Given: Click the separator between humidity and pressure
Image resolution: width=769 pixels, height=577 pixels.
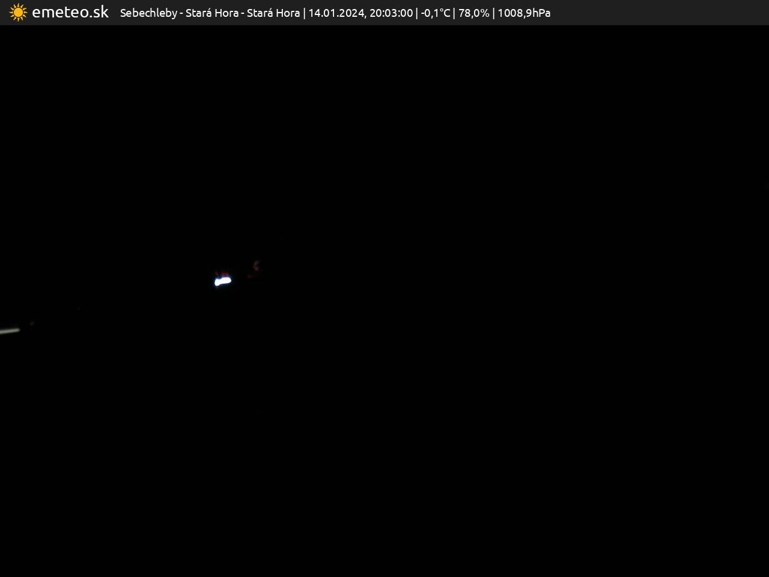Looking at the screenshot, I should [x=494, y=13].
